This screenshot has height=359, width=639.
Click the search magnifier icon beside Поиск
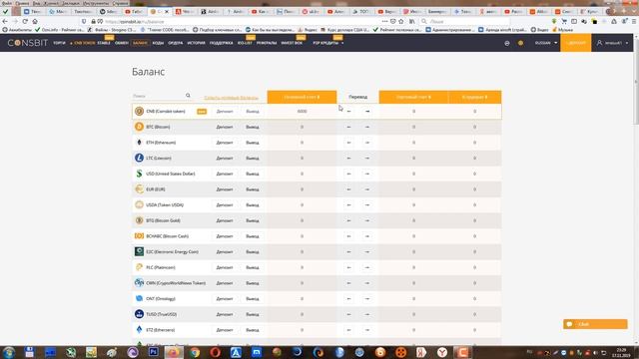click(188, 96)
